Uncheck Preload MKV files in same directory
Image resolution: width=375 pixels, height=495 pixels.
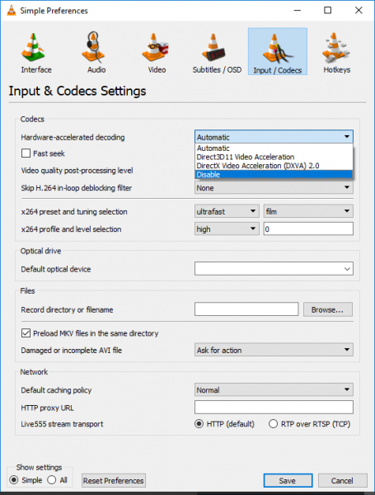(26, 333)
